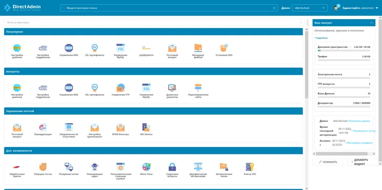Open Управление FTP icon
Image resolution: width=382 pixels, height=190 pixels.
pyautogui.click(x=121, y=88)
